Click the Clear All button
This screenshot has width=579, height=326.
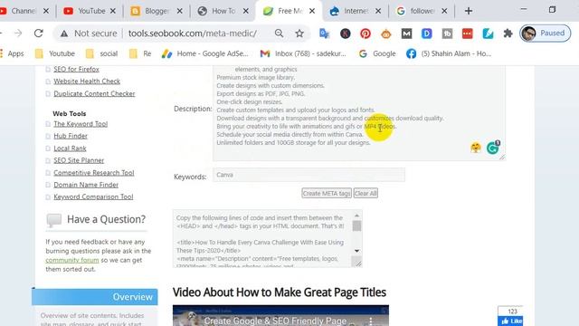point(365,193)
